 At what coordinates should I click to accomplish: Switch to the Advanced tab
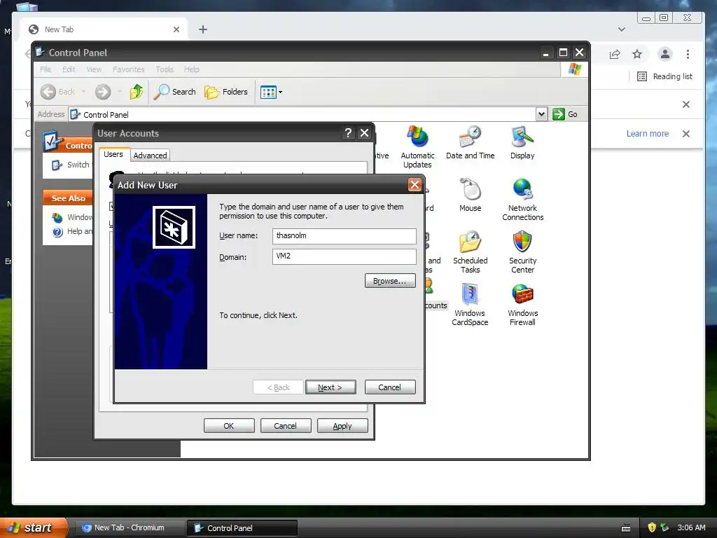point(150,156)
